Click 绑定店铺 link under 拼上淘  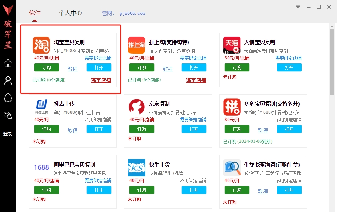[196, 80]
